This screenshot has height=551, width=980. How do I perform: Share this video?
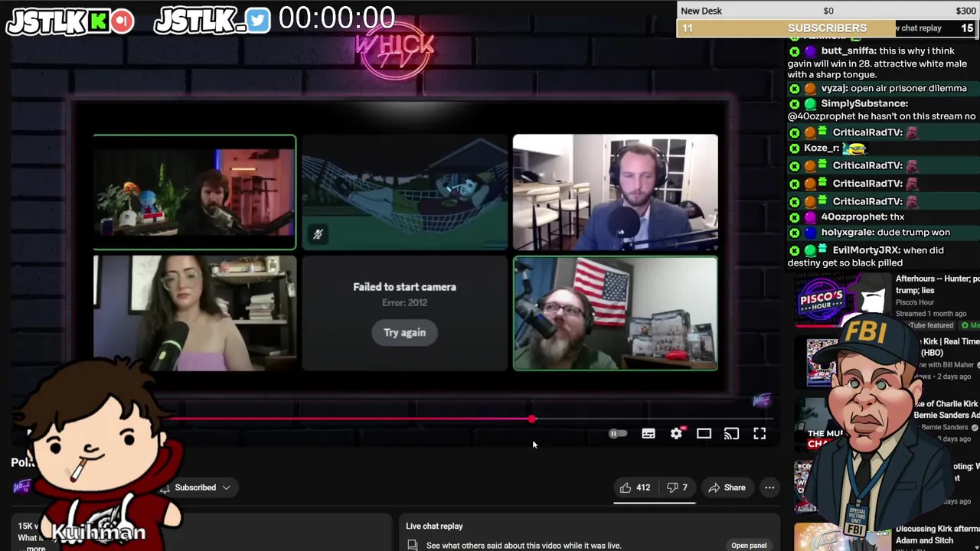727,487
